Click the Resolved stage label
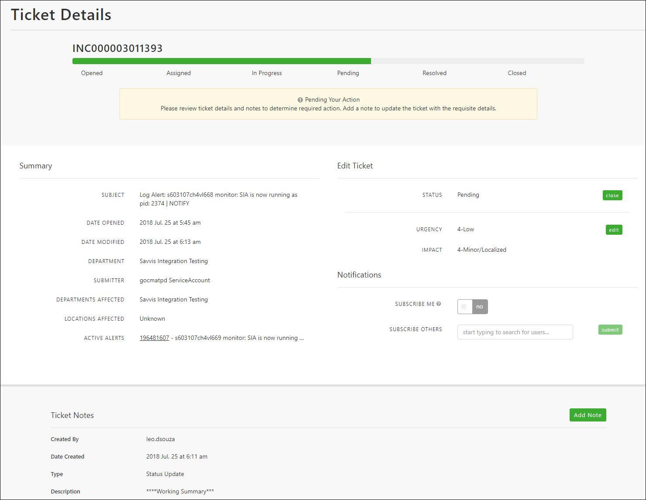Image resolution: width=646 pixels, height=500 pixels. [434, 73]
